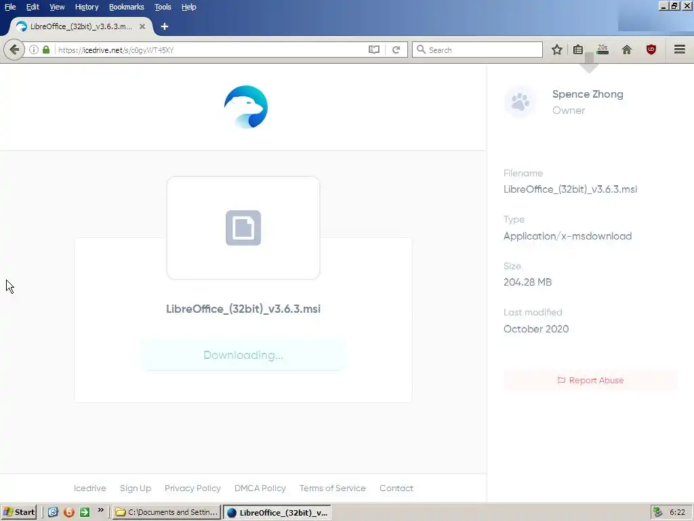Close the LibreOffice tab with X
This screenshot has height=521, width=694.
click(x=142, y=26)
